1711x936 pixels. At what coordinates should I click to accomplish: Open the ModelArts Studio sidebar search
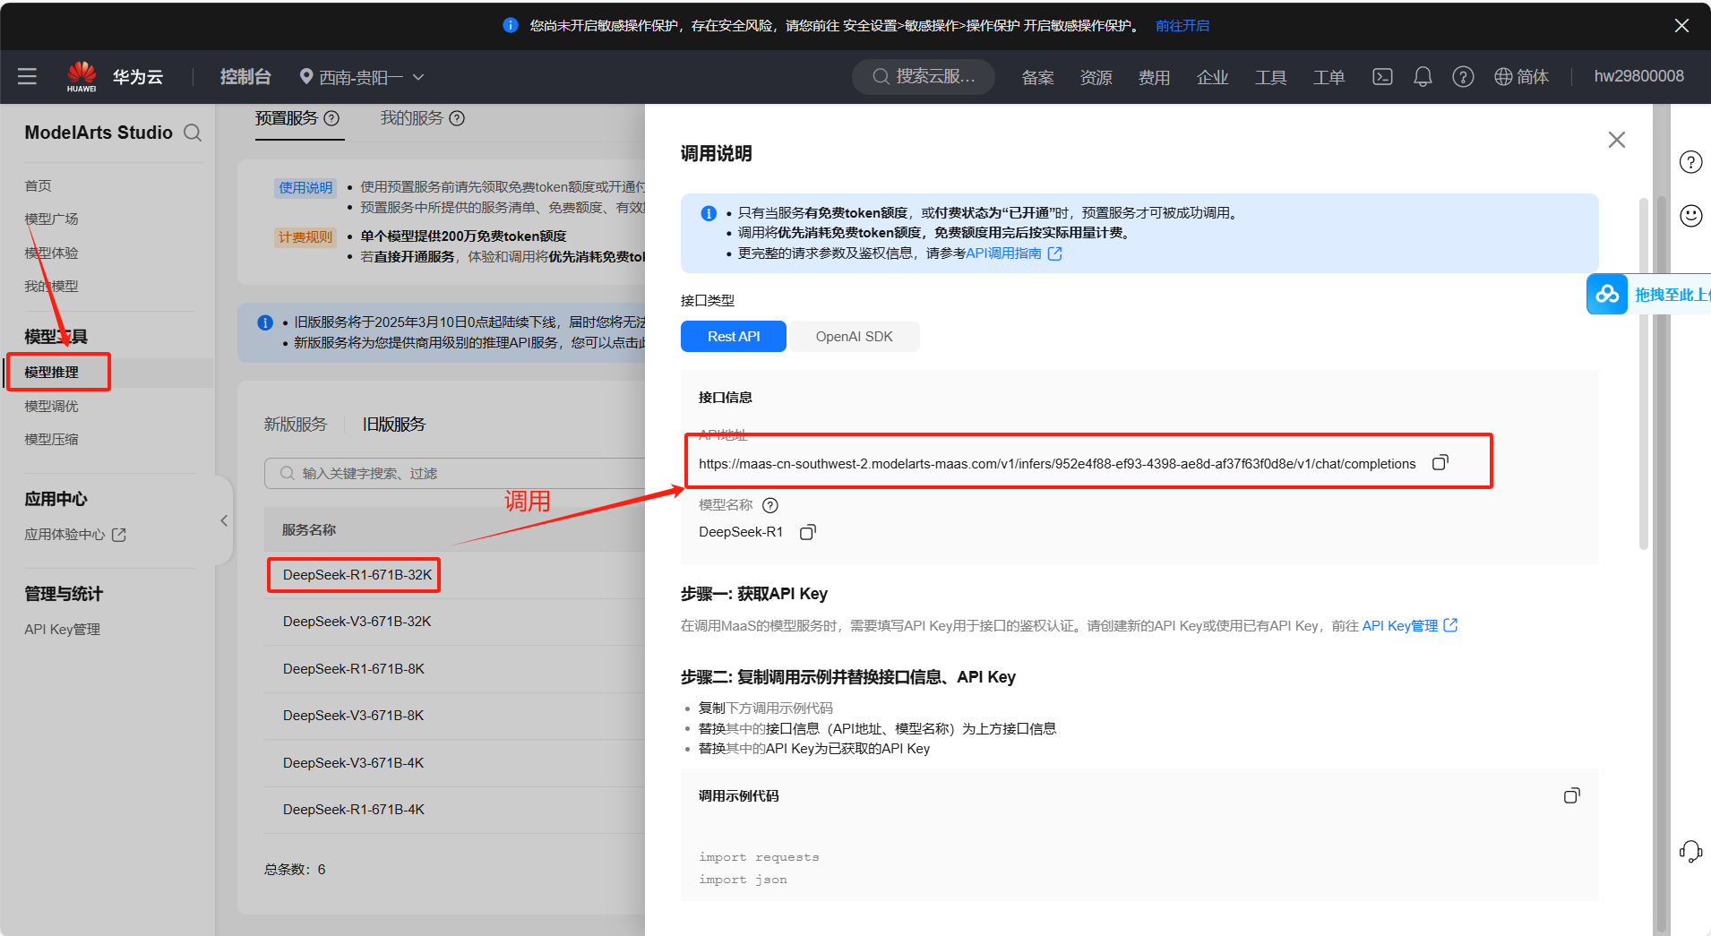point(193,133)
